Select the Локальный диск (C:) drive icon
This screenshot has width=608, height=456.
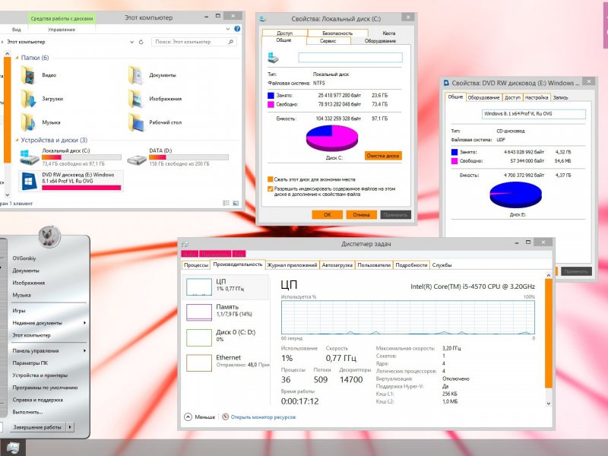tap(29, 157)
